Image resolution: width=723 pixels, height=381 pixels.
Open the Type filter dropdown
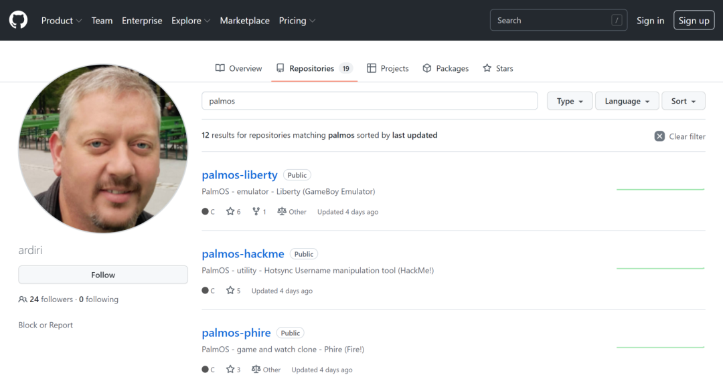point(570,101)
